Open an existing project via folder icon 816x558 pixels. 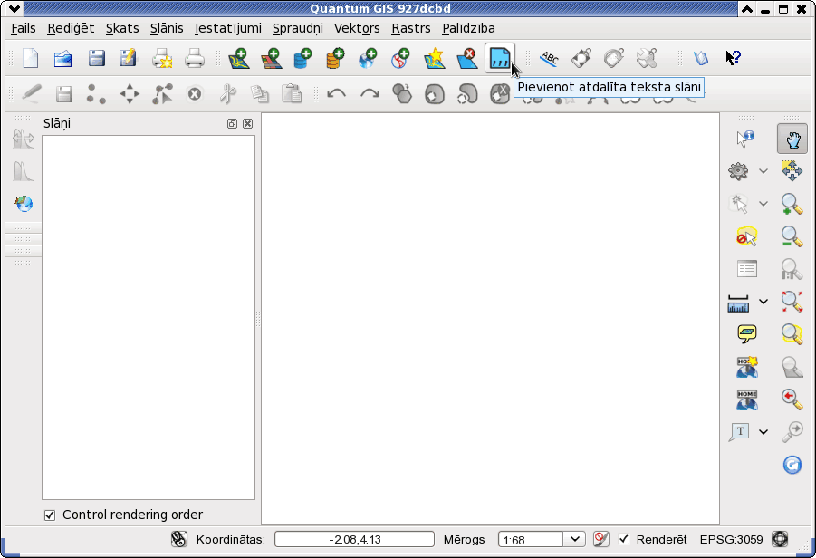click(x=63, y=58)
